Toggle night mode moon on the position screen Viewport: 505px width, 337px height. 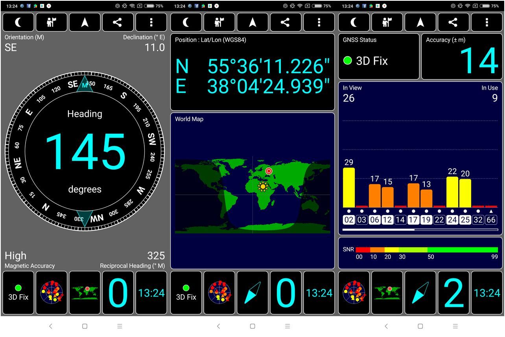[x=186, y=22]
